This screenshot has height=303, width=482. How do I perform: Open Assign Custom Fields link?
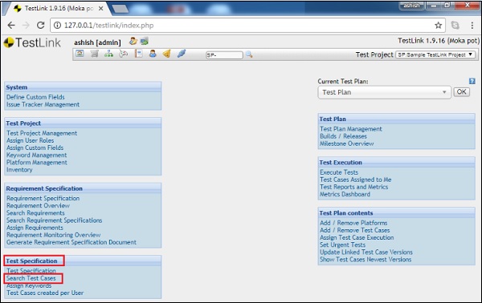(35, 147)
